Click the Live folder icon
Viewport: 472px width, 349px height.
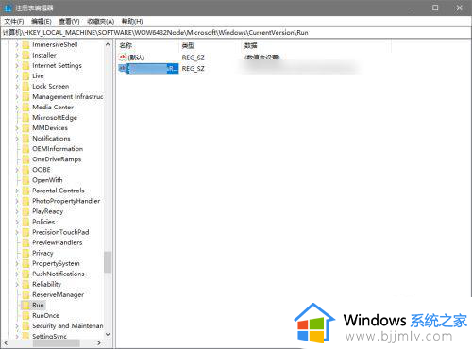[x=25, y=75]
